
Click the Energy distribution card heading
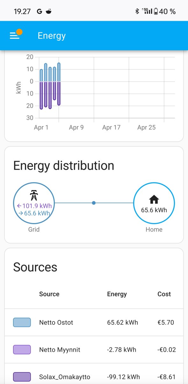pyautogui.click(x=64, y=166)
